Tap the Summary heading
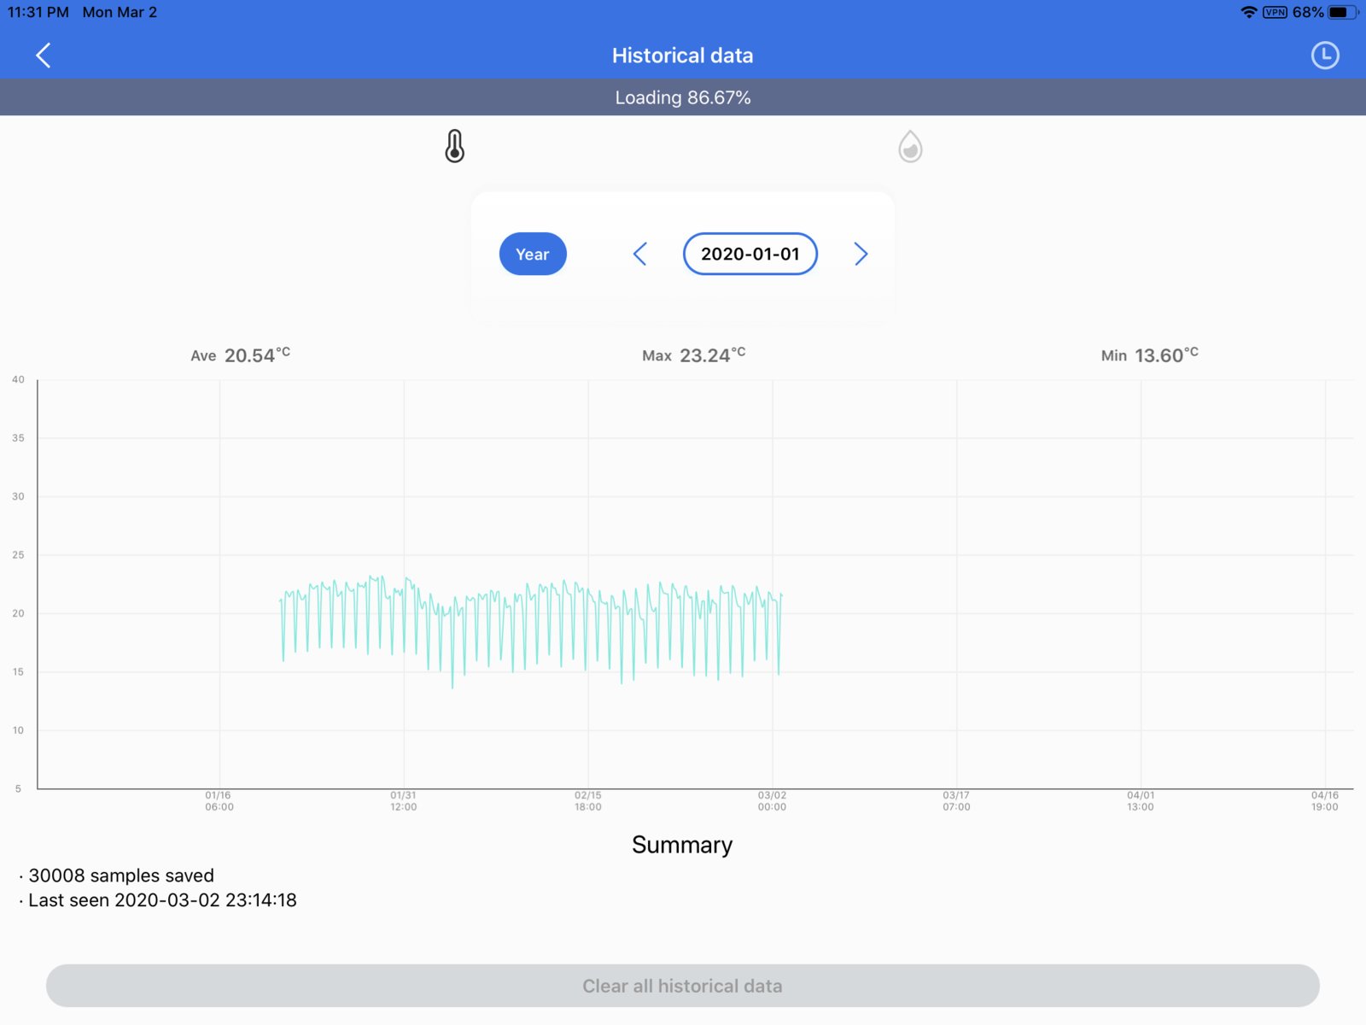Screen dimensions: 1366x1025 (682, 845)
